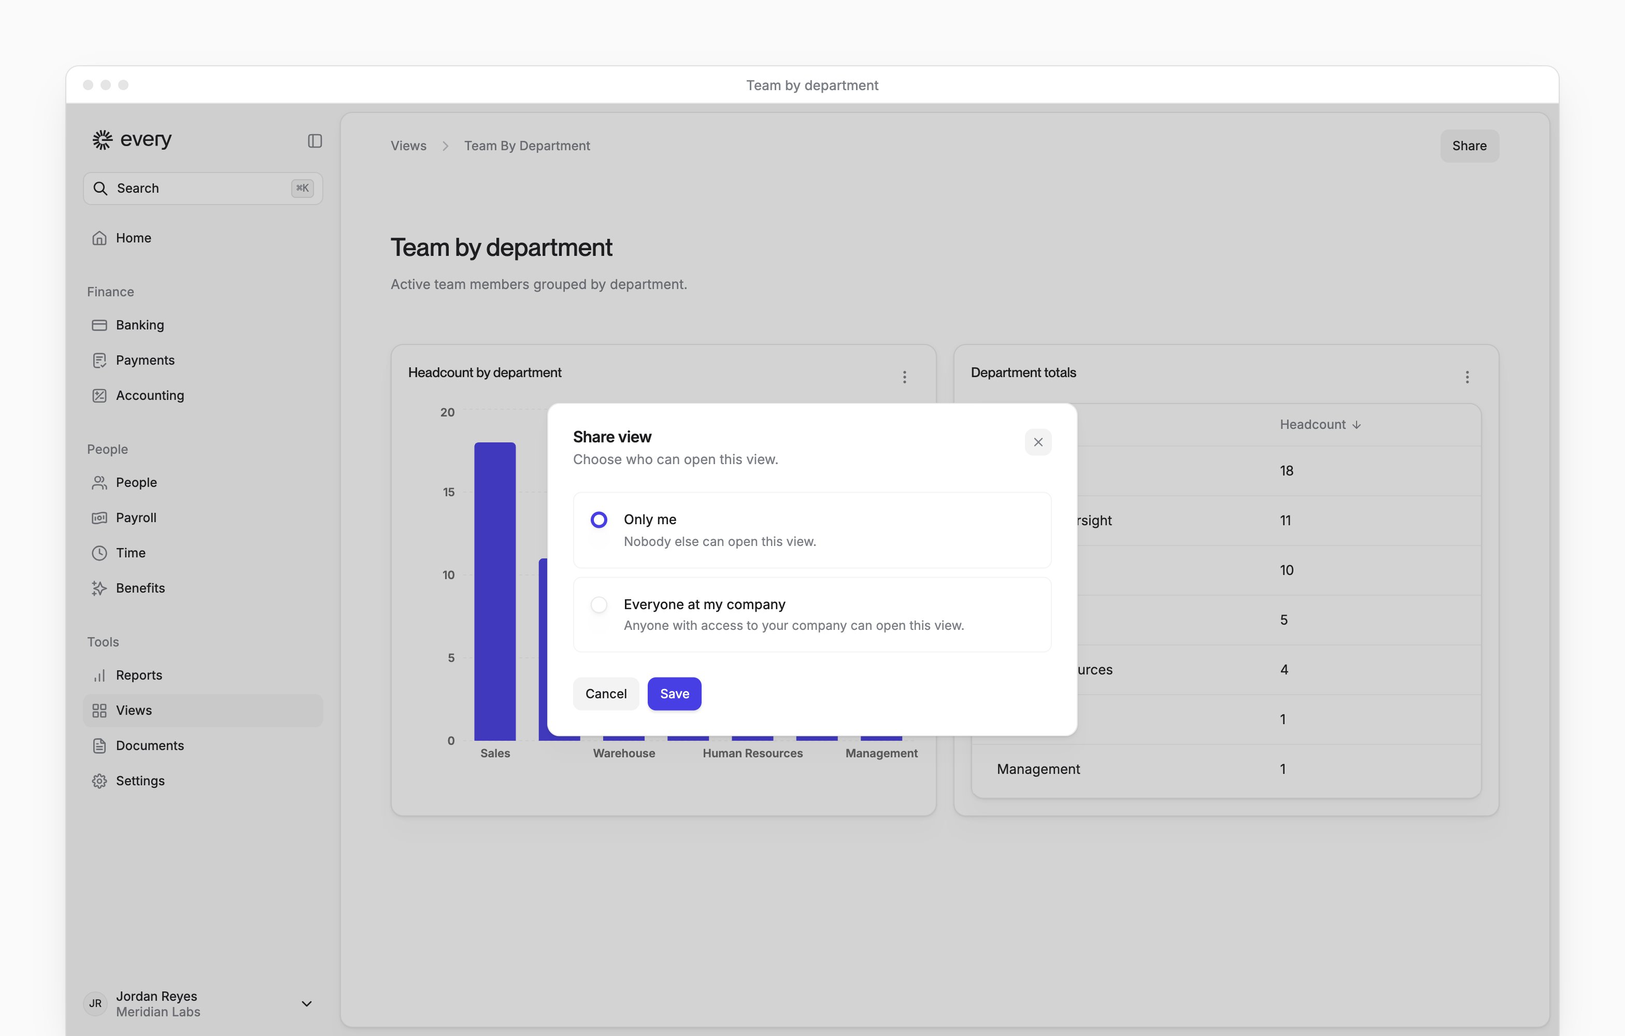The width and height of the screenshot is (1625, 1036).
Task: Open Banking in the sidebar
Action: (x=203, y=325)
